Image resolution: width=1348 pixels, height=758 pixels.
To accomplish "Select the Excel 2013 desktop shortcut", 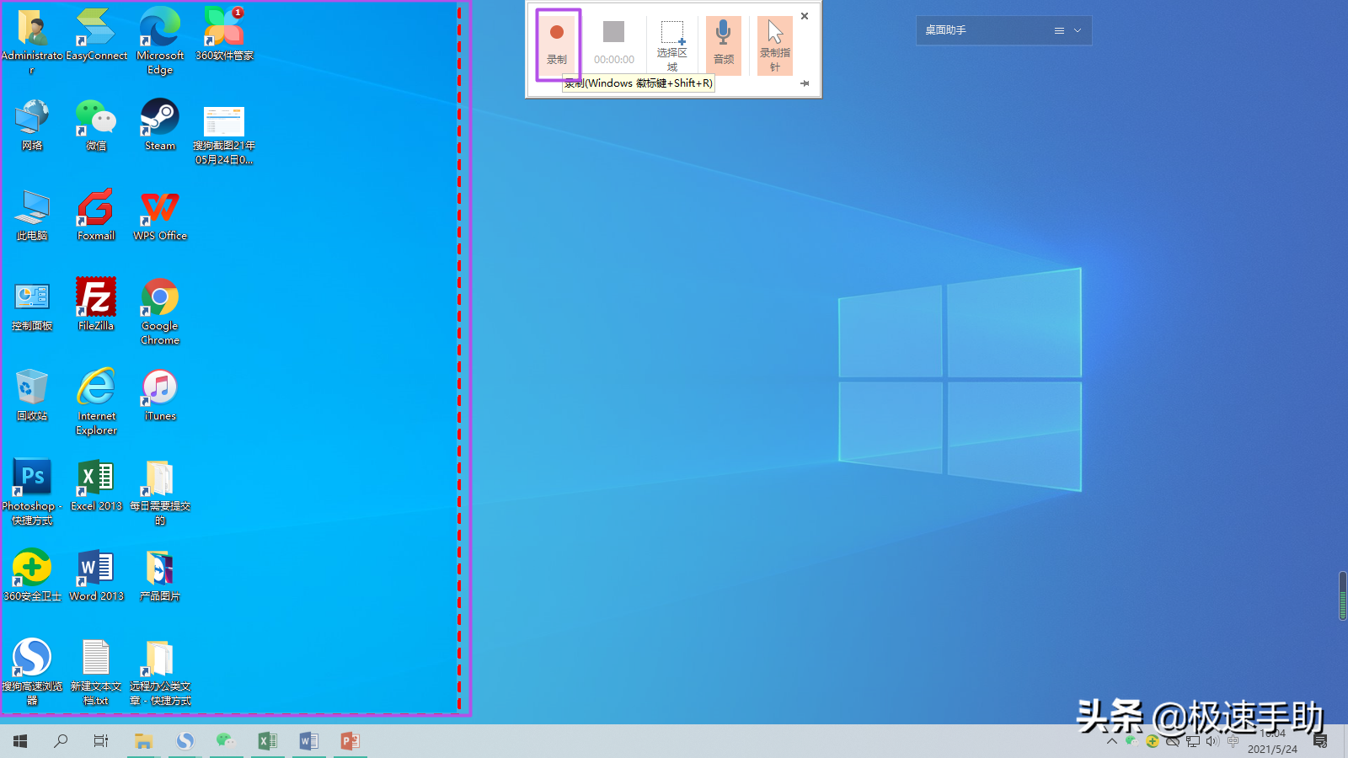I will [96, 485].
